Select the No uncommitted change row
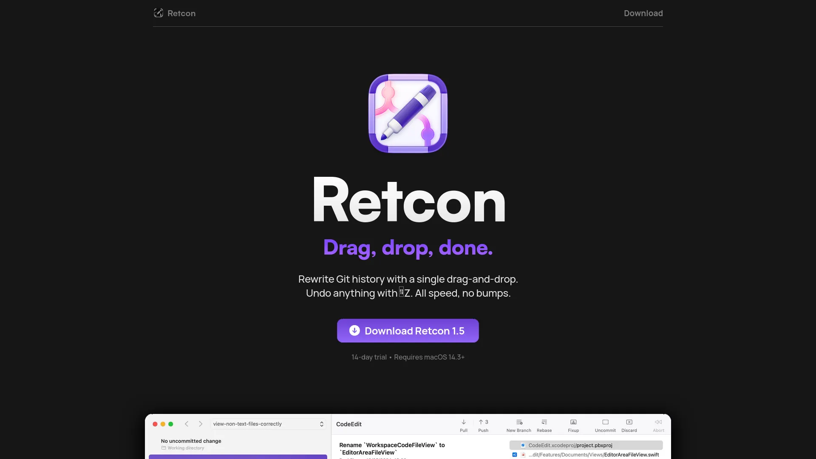 point(238,444)
